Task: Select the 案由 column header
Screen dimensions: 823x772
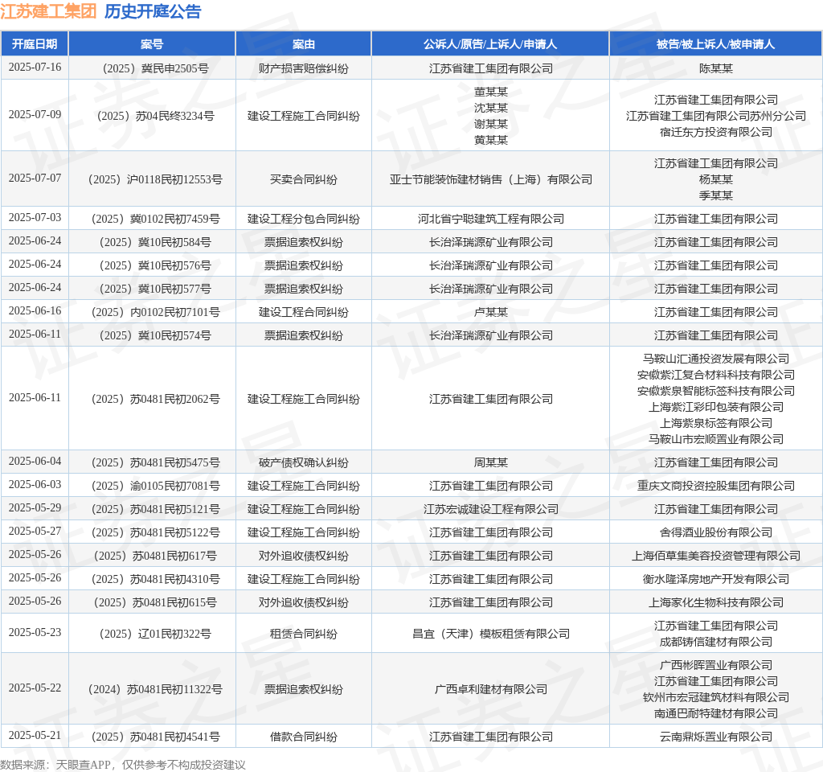Action: [x=303, y=44]
